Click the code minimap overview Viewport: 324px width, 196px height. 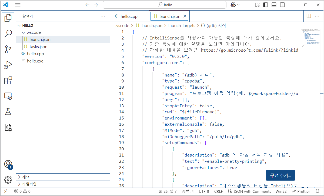[311, 38]
